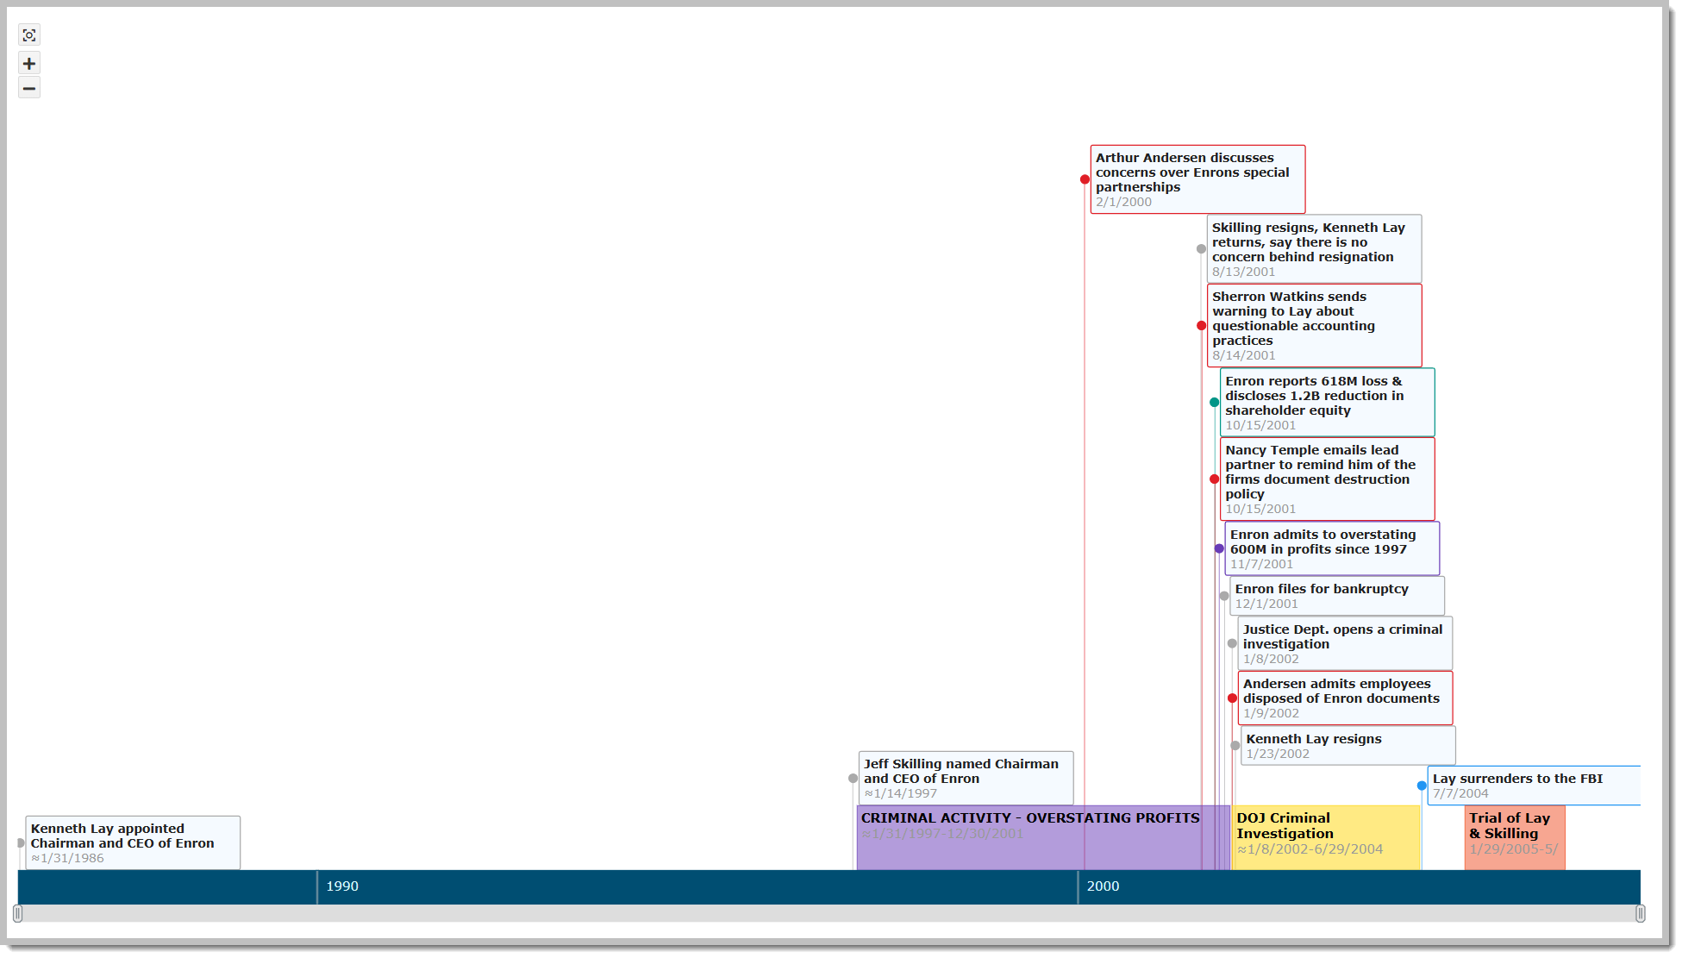Open the 'Sherron Watkins sends warning' event
The height and width of the screenshot is (958, 1682).
pos(1313,325)
